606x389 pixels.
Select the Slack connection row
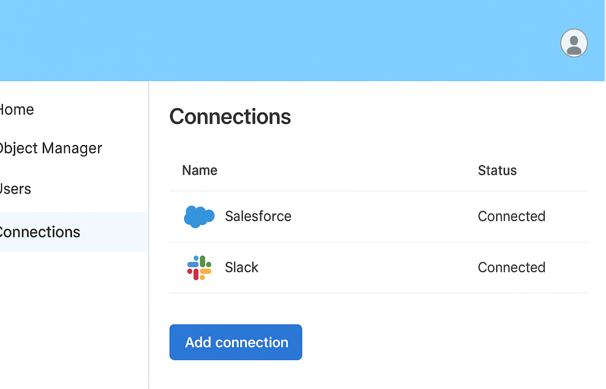[341, 267]
